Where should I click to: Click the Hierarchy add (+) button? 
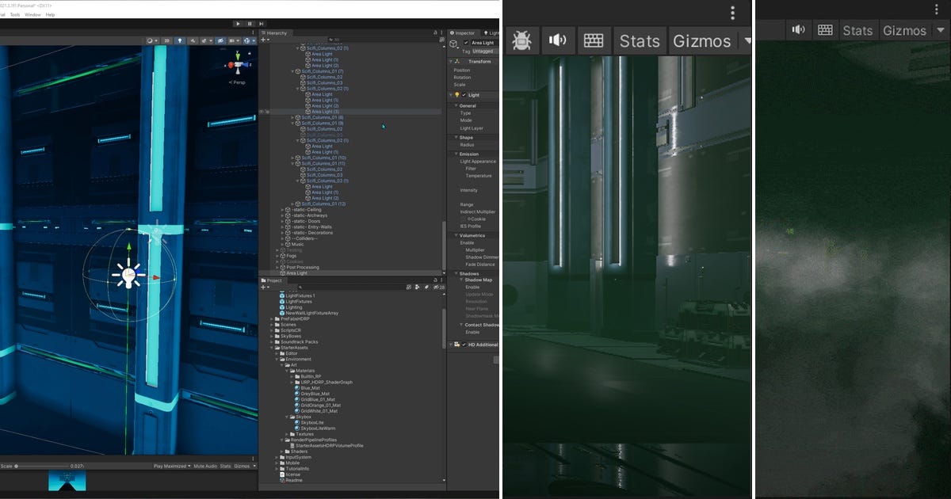265,40
